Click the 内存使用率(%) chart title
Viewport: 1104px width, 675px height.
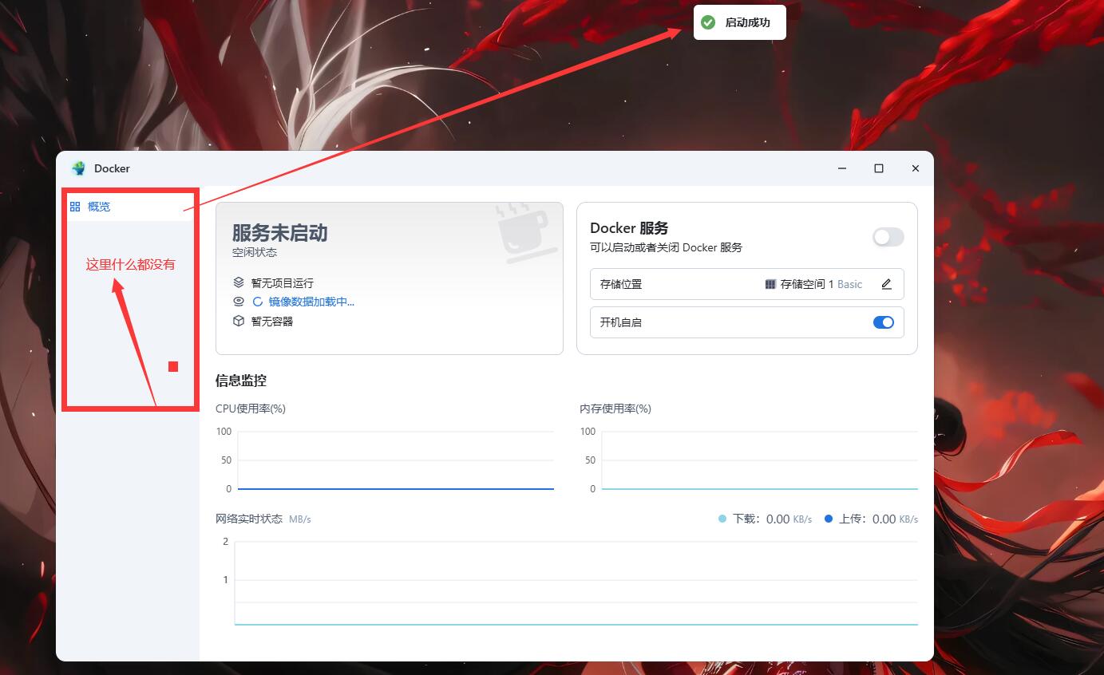point(615,409)
